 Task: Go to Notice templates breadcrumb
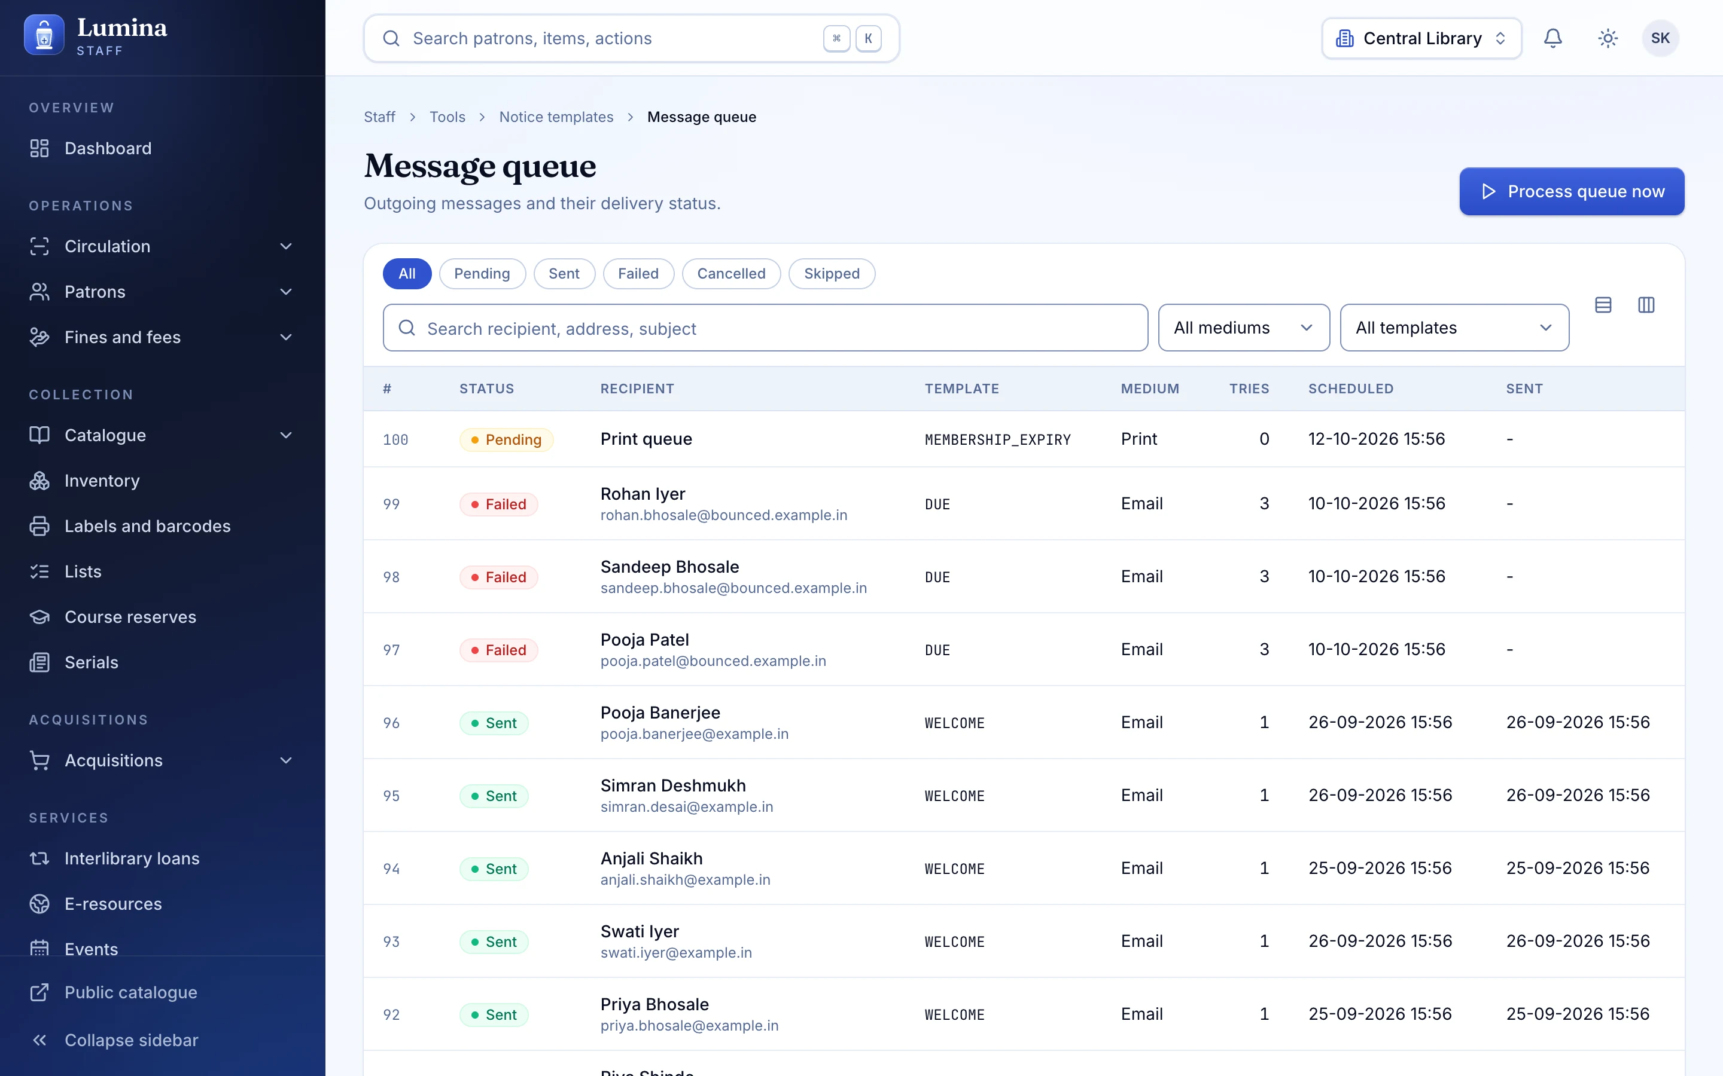click(x=556, y=117)
